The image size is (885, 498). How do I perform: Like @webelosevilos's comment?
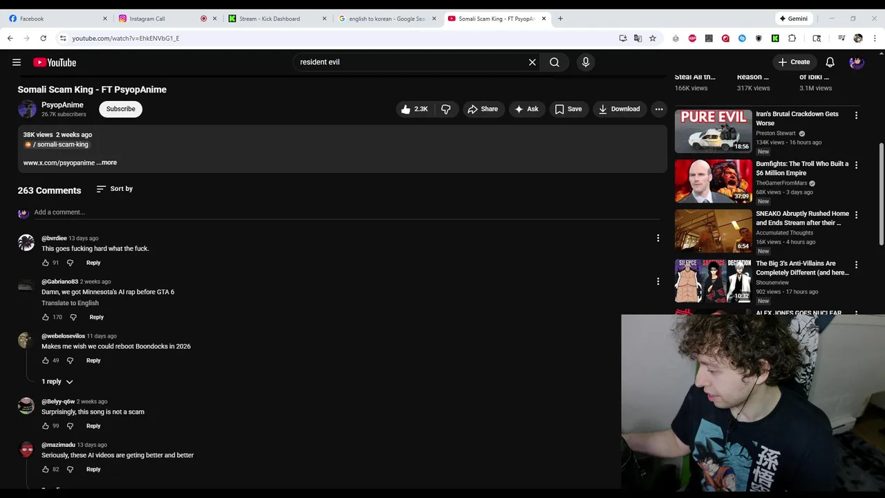[x=46, y=360]
